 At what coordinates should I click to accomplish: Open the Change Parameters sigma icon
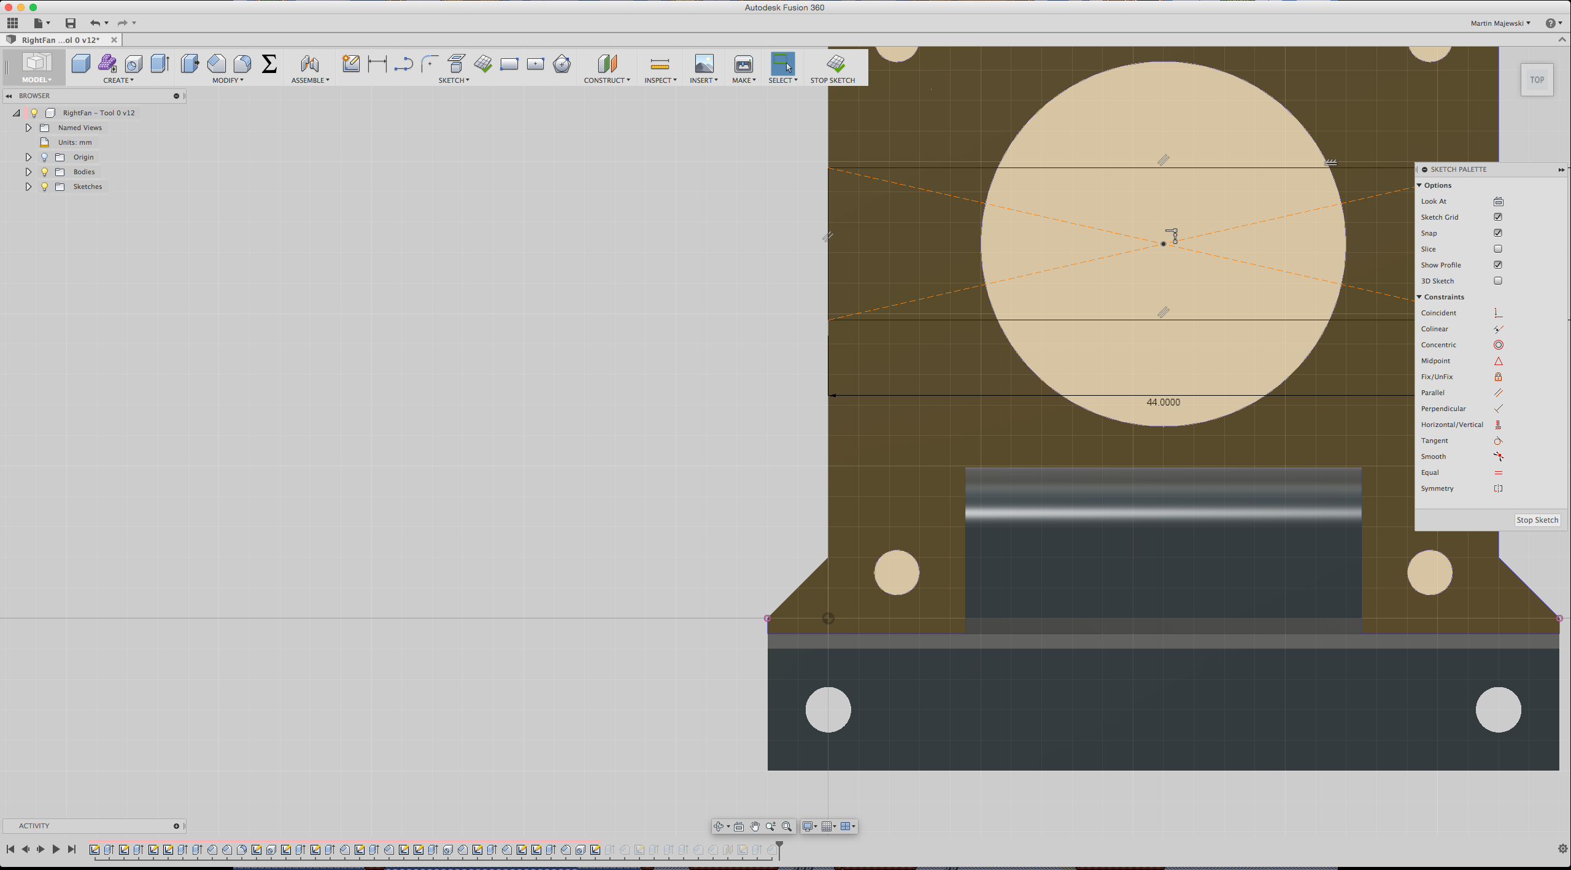tap(269, 64)
